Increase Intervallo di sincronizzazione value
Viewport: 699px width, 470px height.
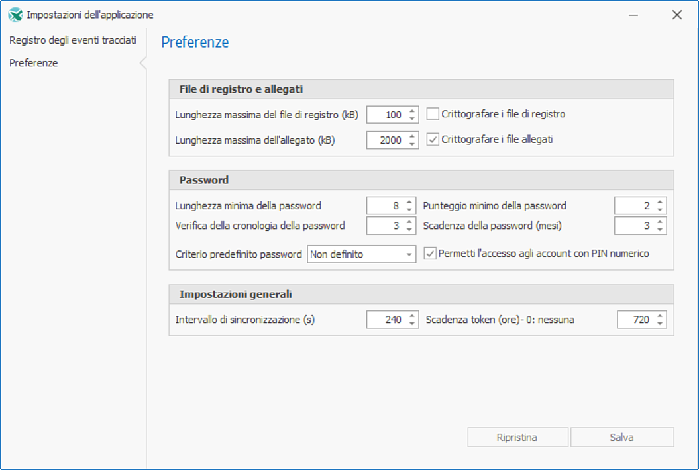coord(412,316)
